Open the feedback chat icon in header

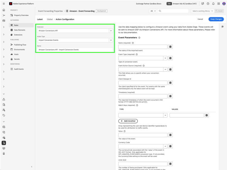pos(202,4)
